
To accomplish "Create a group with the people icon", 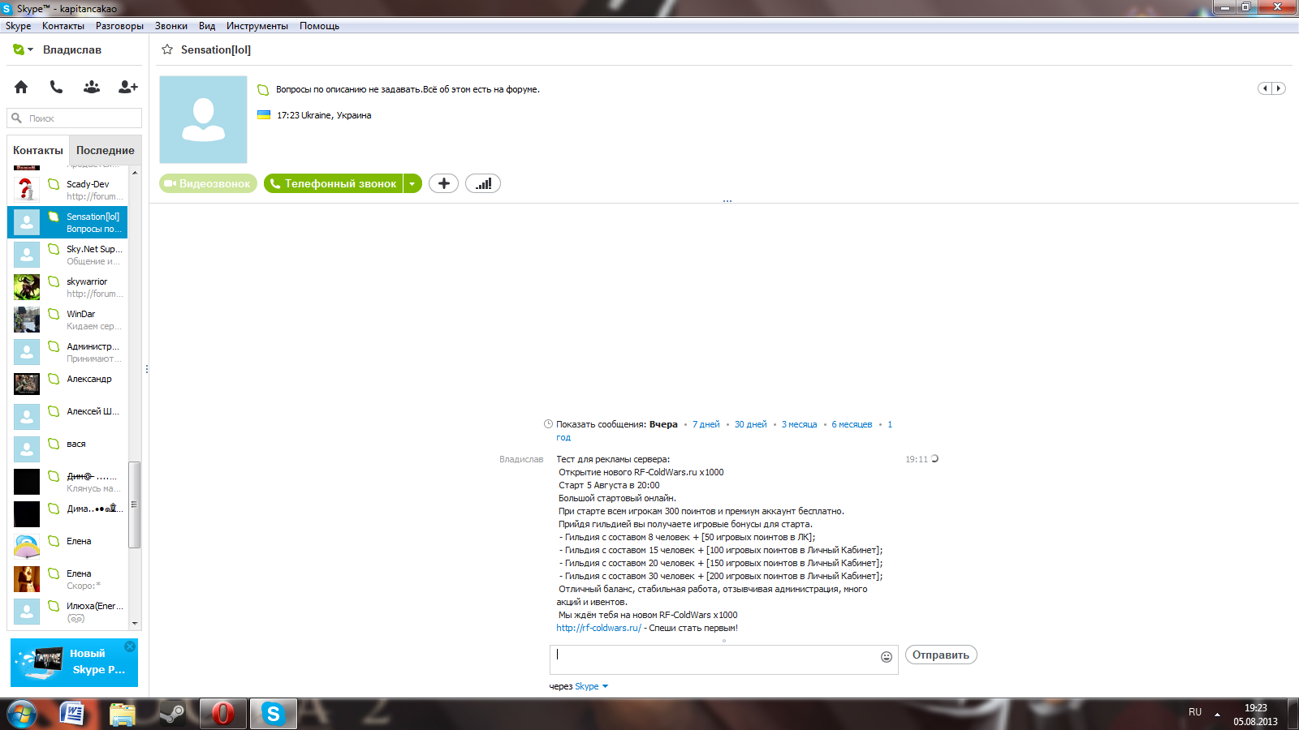I will click(x=92, y=87).
